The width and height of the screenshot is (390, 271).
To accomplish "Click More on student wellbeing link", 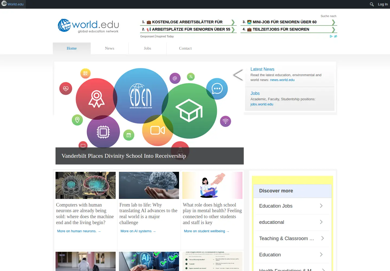I will click(x=207, y=231).
